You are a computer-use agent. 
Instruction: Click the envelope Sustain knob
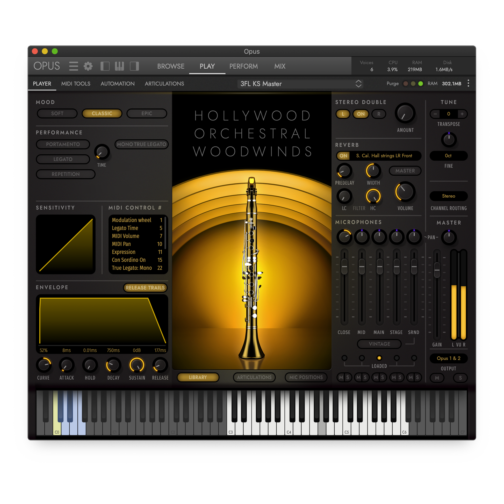click(137, 365)
